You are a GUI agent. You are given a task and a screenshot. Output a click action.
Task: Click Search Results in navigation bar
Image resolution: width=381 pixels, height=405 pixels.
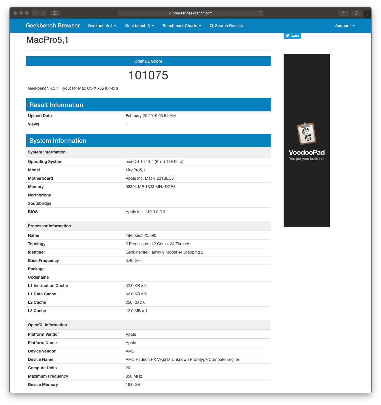coord(226,26)
